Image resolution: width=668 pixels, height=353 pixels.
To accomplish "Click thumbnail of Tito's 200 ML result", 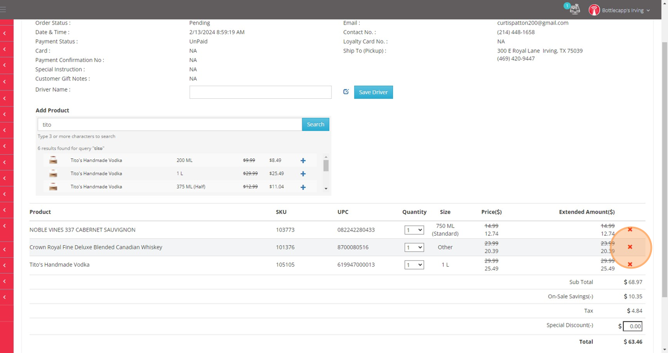I will click(x=53, y=160).
